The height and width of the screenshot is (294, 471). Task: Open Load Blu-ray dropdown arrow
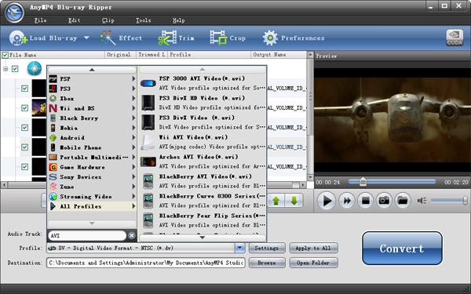86,38
